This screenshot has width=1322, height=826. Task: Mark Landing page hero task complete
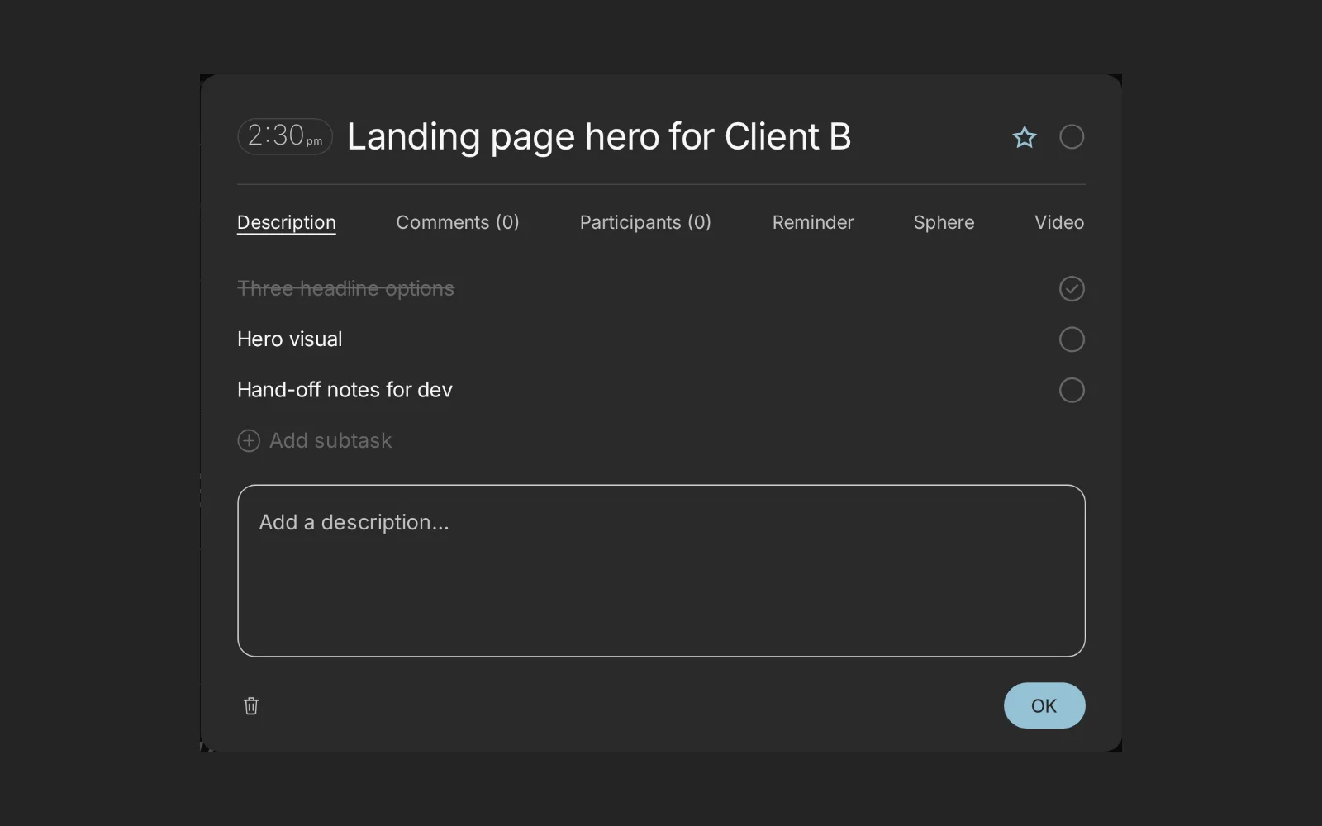[1072, 137]
